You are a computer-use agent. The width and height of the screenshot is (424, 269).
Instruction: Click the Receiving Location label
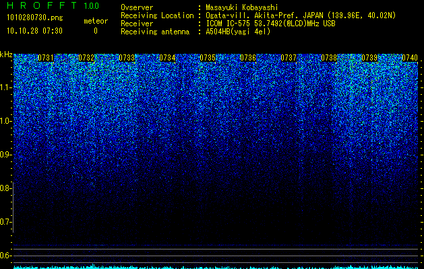tap(157, 16)
